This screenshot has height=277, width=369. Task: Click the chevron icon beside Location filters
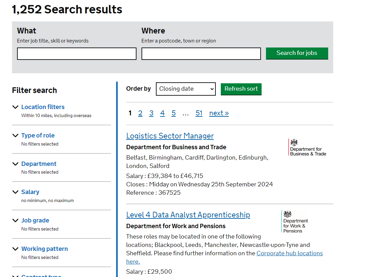pyautogui.click(x=15, y=107)
